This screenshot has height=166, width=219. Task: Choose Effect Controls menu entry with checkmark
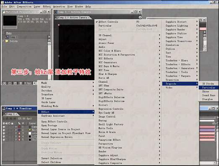coord(128,22)
